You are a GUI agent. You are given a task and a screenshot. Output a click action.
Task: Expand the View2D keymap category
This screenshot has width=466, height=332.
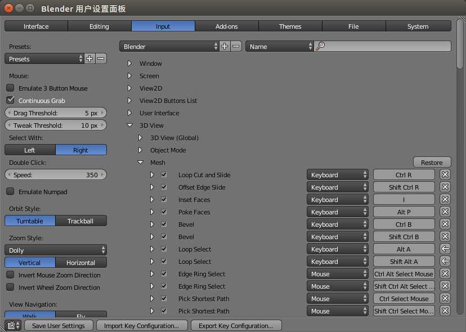(129, 88)
